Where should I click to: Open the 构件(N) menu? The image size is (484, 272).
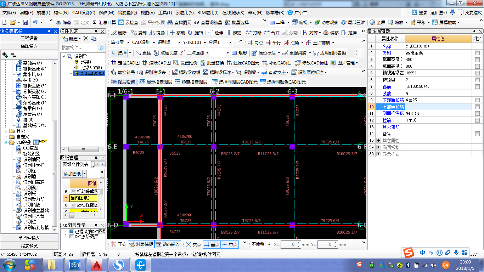61,12
